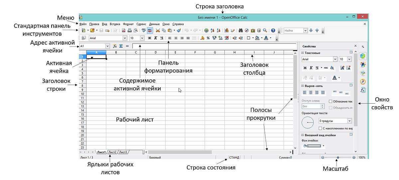Click the zoom slider handle

click(338, 158)
